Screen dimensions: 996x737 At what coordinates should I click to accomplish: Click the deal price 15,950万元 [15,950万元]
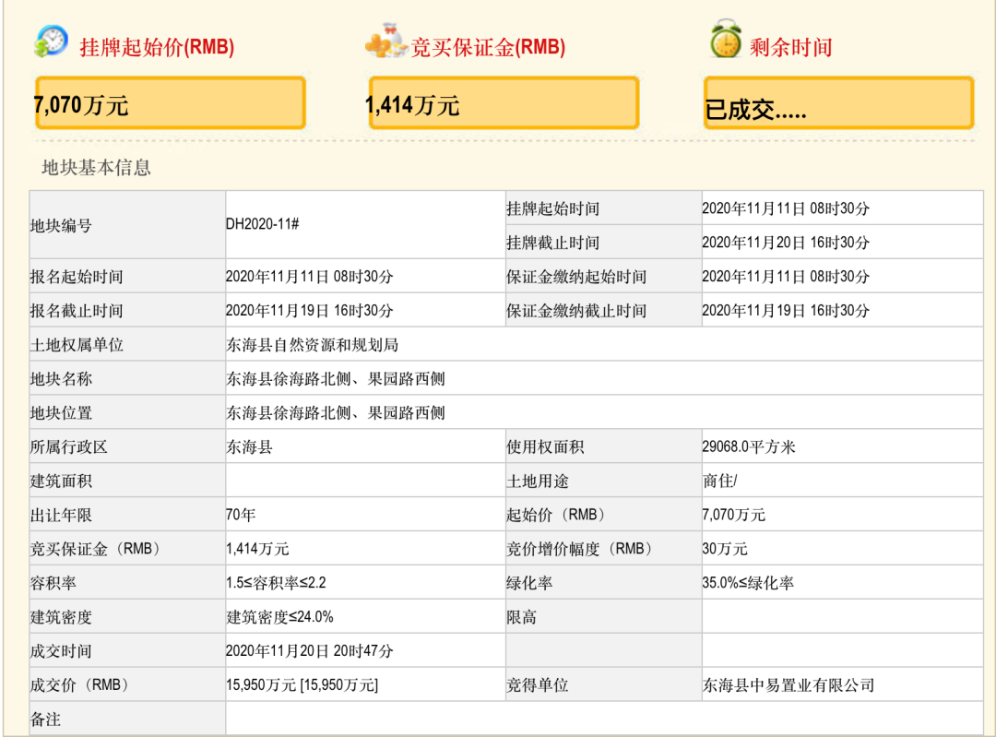[x=302, y=685]
